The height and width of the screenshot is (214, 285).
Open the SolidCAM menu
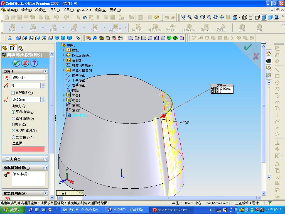click(84, 10)
